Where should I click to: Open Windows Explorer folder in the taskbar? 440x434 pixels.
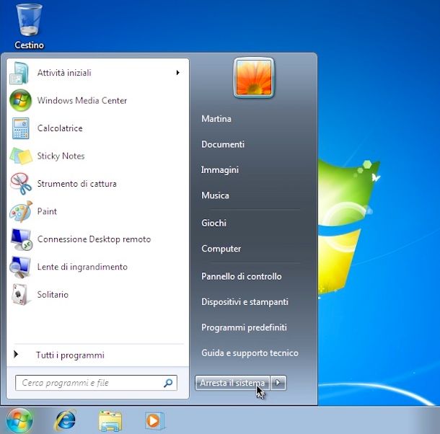click(110, 420)
